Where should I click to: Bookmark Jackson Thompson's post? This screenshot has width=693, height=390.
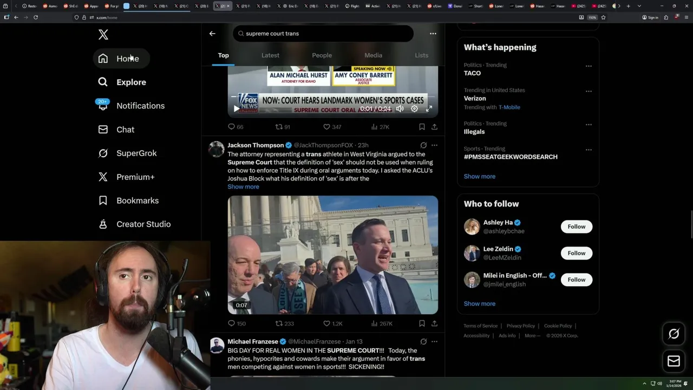click(422, 323)
